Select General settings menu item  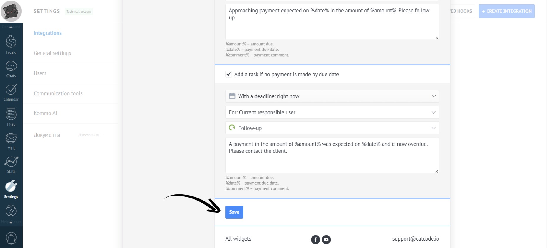click(x=52, y=53)
